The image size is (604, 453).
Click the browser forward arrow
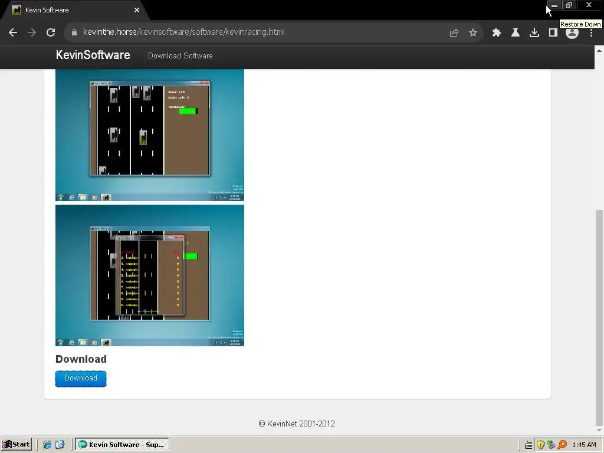[x=32, y=32]
